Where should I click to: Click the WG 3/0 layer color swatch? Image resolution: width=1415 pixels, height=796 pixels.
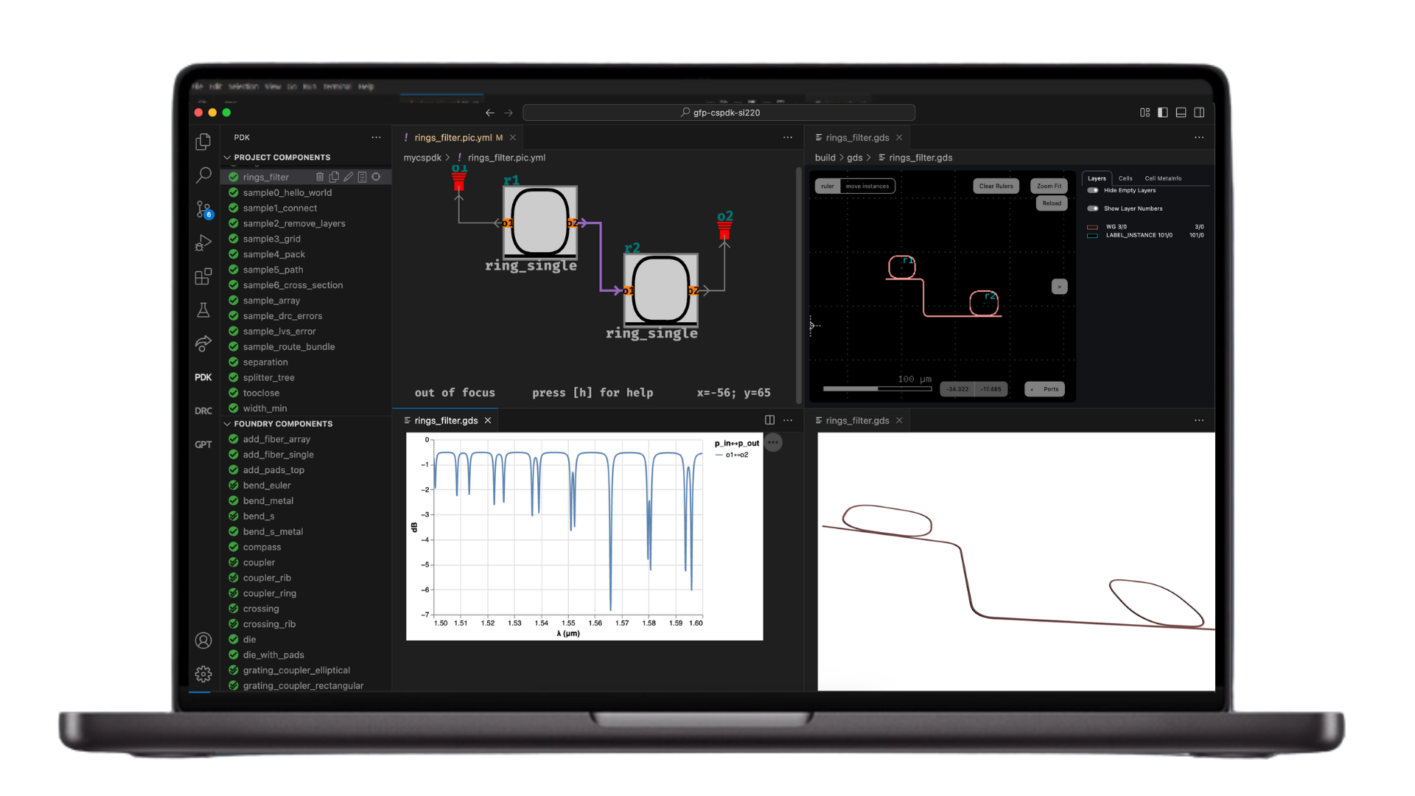click(1092, 227)
